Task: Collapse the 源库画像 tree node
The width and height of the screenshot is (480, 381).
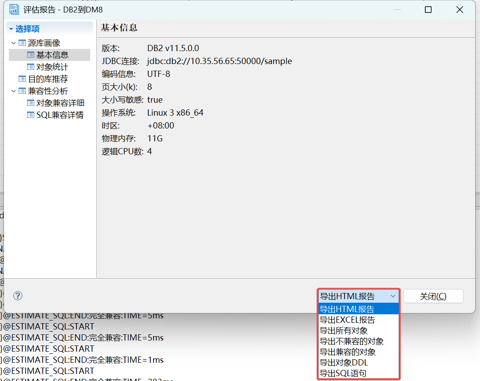Action: click(x=13, y=43)
